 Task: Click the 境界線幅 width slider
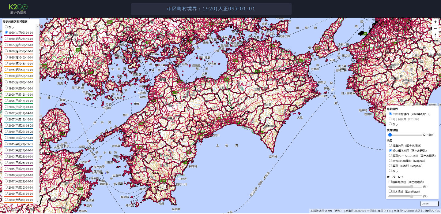pos(405,135)
